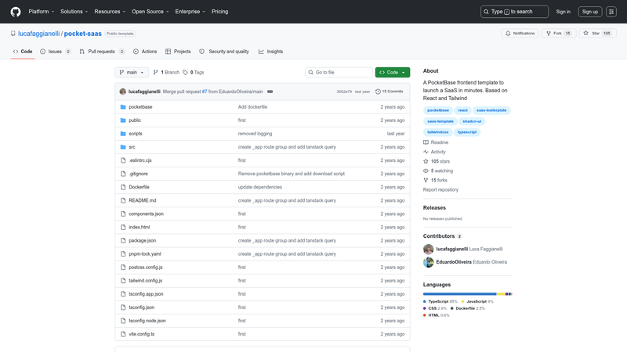
Task: Click the yellow JavaScript language bar segment
Action: pos(501,294)
